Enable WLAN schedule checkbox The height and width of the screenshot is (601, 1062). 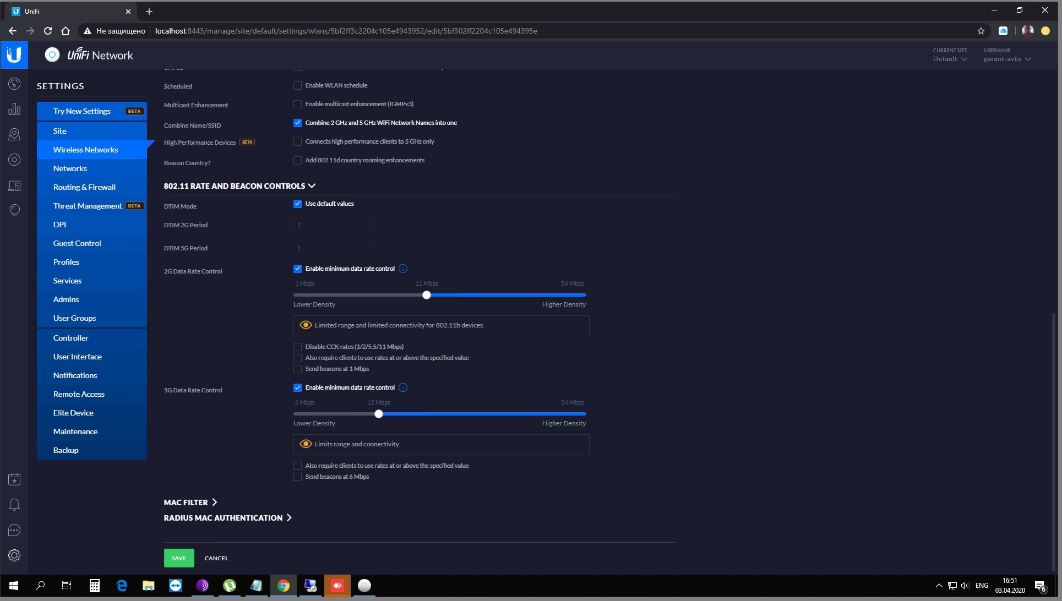pos(297,85)
